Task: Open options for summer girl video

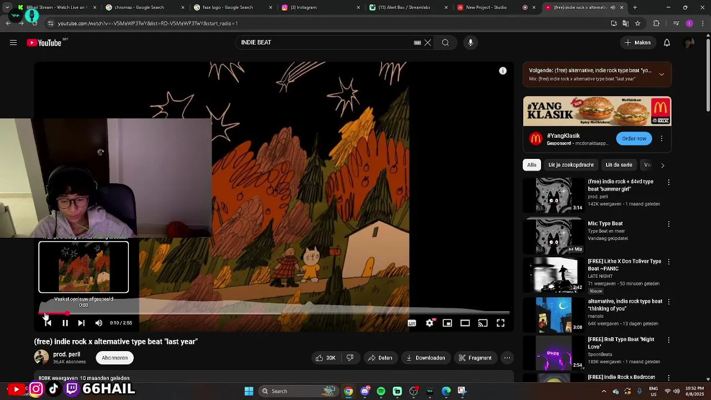Action: pyautogui.click(x=669, y=182)
